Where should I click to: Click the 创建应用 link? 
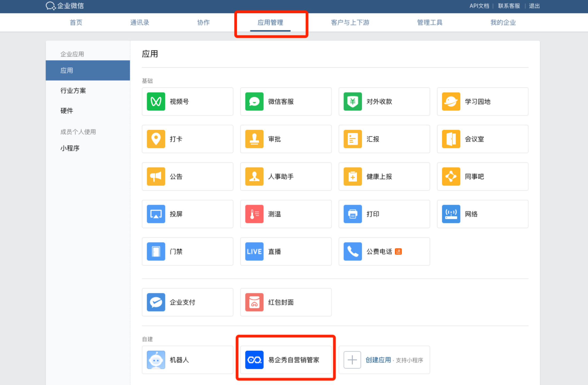click(378, 360)
